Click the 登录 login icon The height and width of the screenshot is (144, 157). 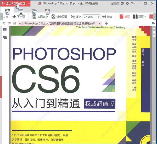(115, 3)
